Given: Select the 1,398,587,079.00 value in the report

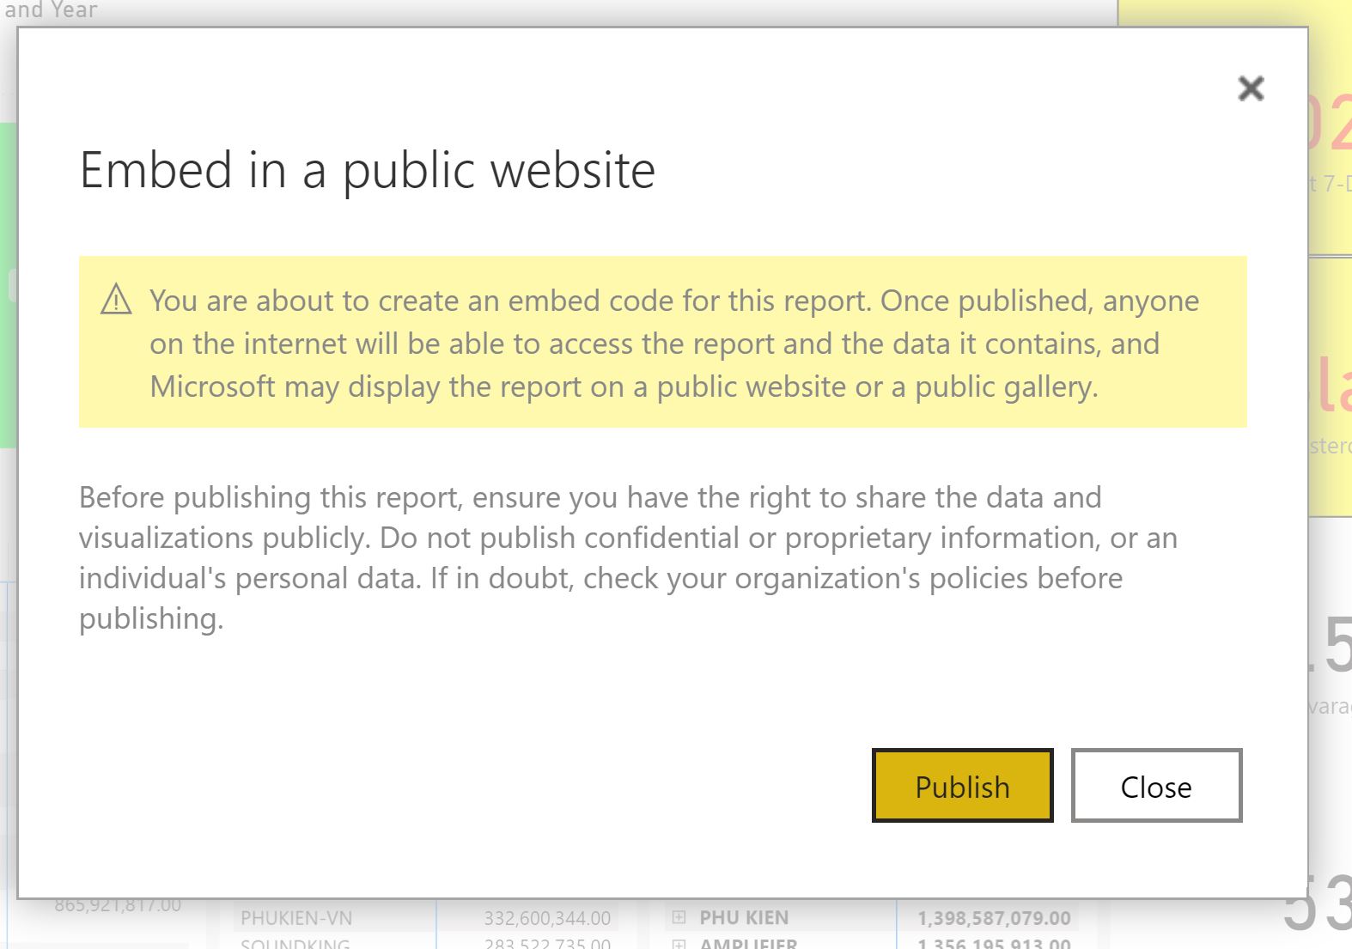Looking at the screenshot, I should point(994,918).
